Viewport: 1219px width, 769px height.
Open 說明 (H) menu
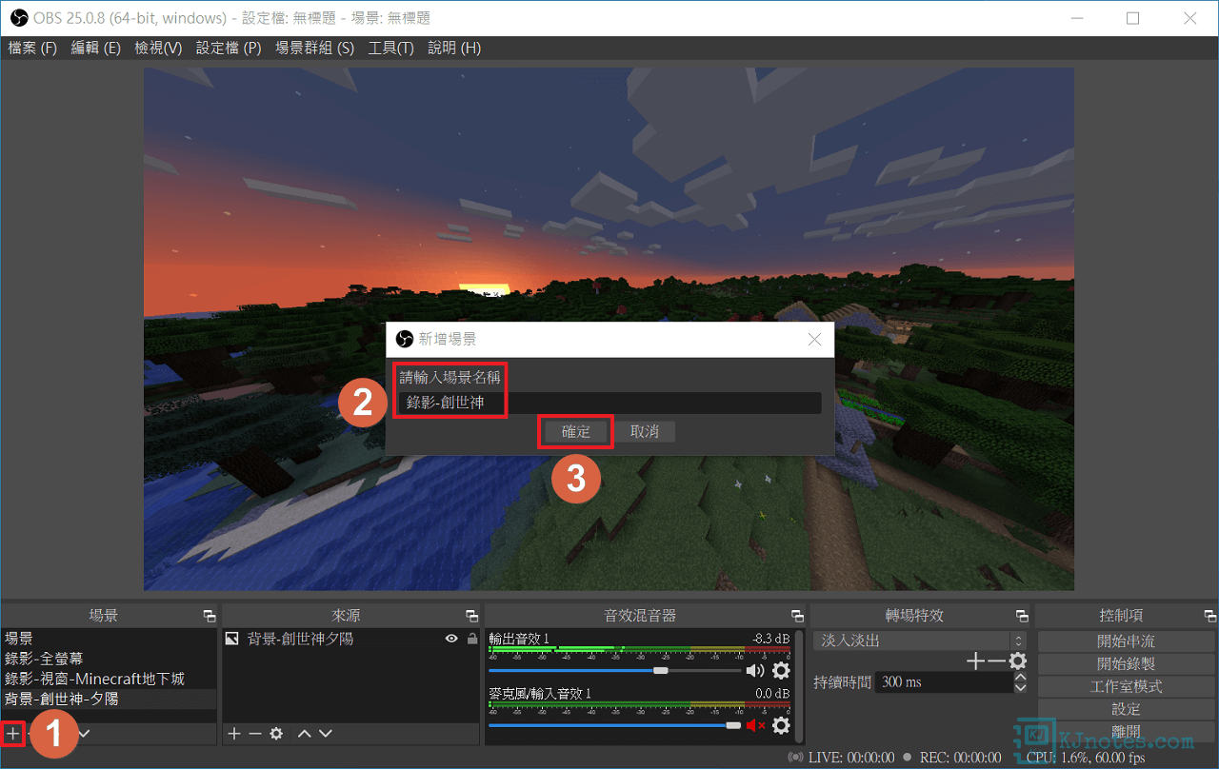point(454,48)
